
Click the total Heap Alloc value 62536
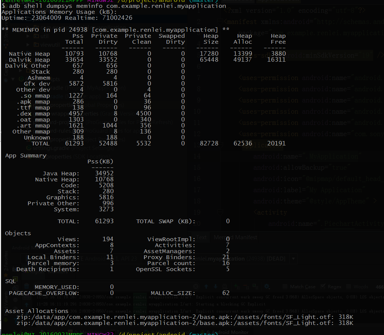pos(243,144)
